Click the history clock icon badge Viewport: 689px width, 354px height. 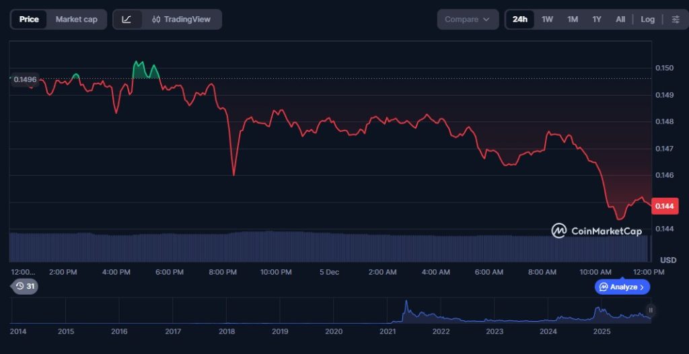(26, 286)
